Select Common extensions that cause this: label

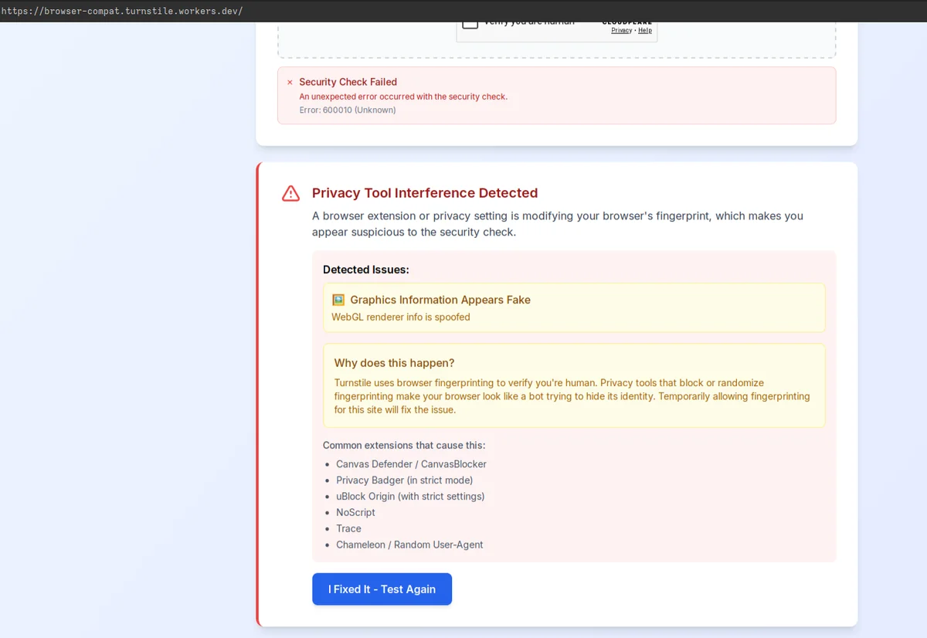404,445
